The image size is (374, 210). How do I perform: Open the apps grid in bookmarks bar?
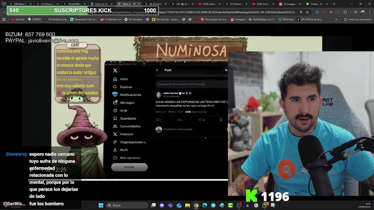click(4, 19)
